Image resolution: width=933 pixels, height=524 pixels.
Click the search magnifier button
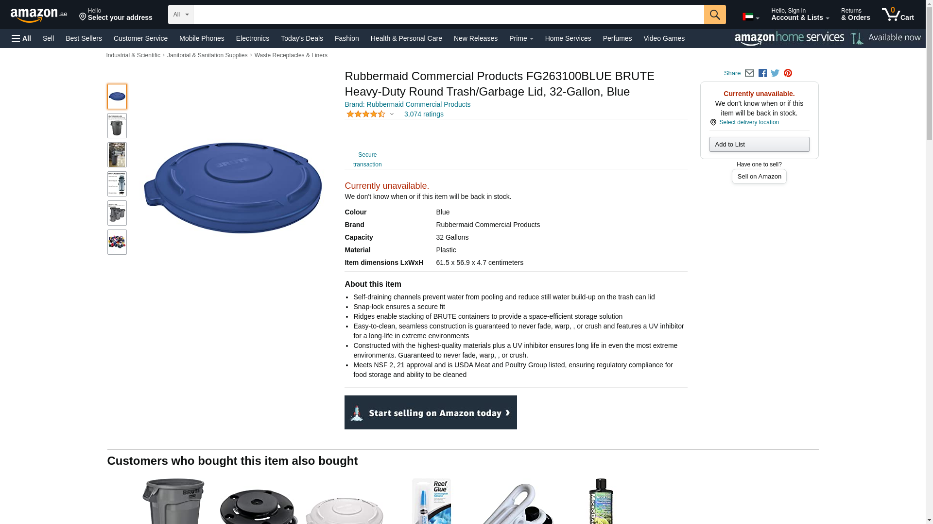pyautogui.click(x=714, y=15)
